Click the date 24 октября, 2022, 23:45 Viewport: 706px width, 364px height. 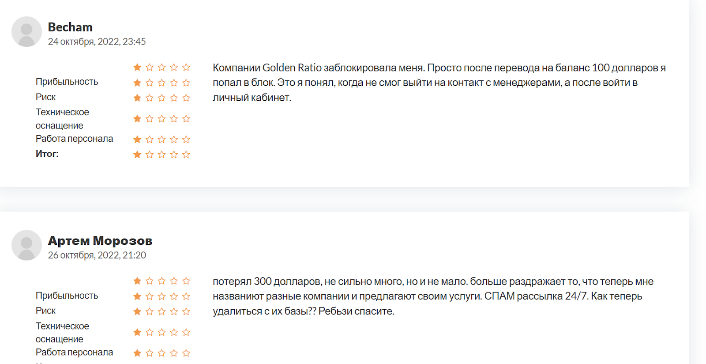(x=97, y=42)
